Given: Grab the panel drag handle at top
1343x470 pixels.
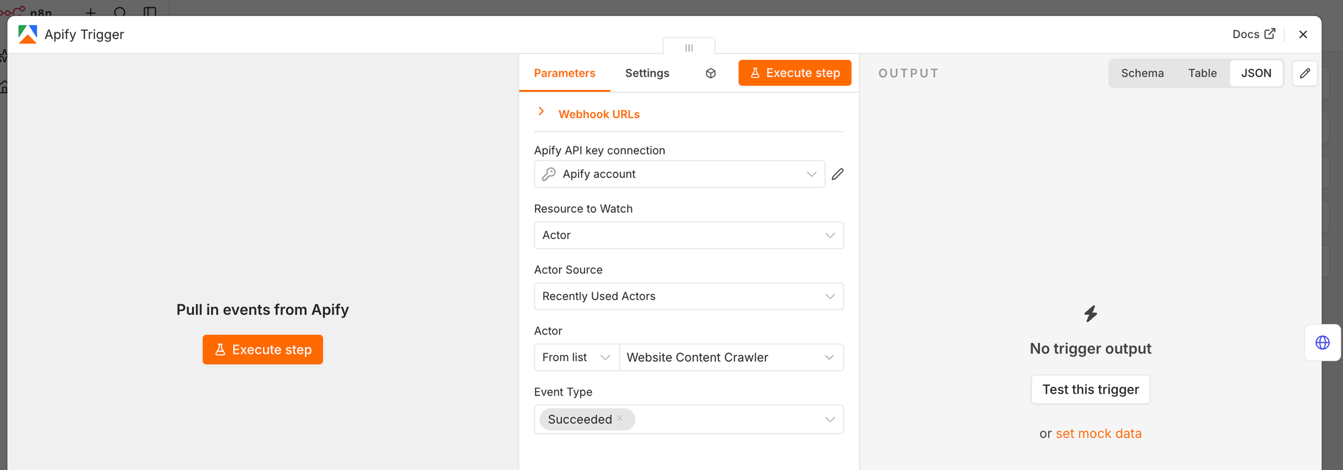Looking at the screenshot, I should 689,48.
